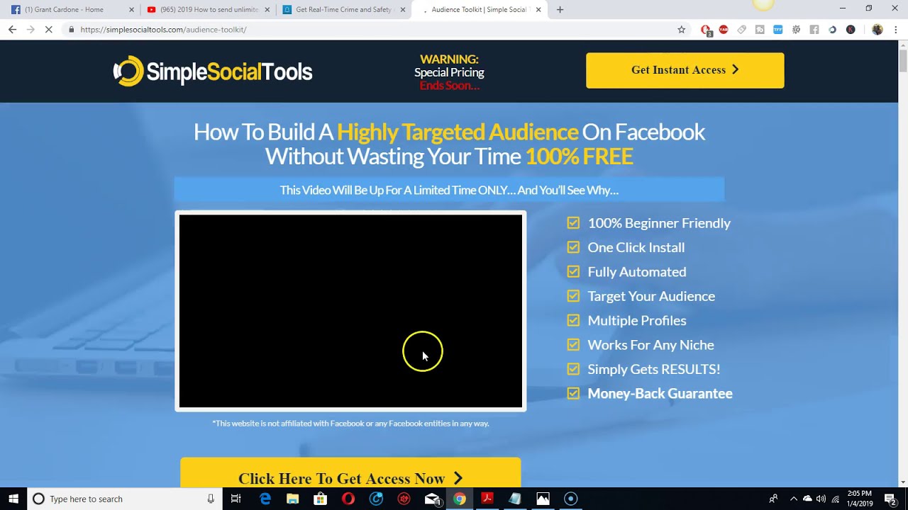The width and height of the screenshot is (908, 510).
Task: Click the 'Target Your Audience' checkmark
Action: click(x=573, y=296)
